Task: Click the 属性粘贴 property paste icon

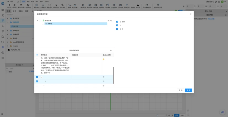Action: click(90, 5)
